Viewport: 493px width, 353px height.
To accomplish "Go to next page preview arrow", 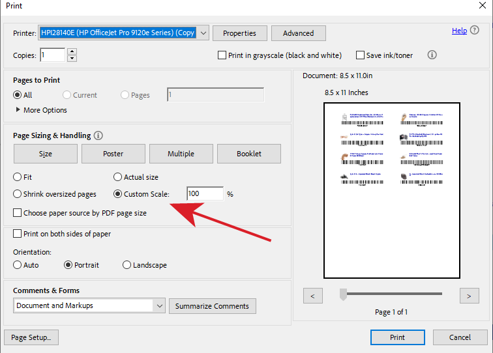I will pyautogui.click(x=469, y=296).
